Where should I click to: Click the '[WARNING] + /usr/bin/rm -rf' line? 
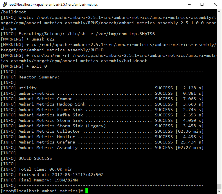(x=109, y=58)
